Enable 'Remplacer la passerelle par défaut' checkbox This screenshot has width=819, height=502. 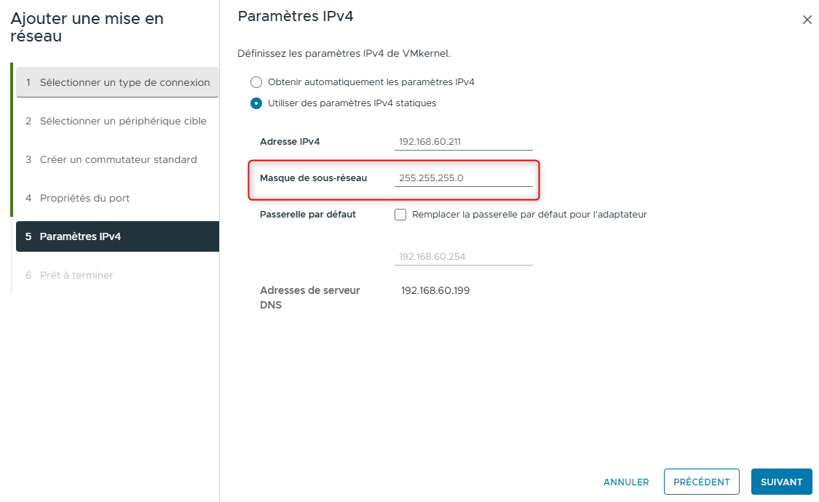tap(400, 215)
